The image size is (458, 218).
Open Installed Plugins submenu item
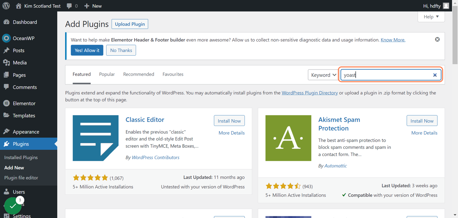point(21,157)
